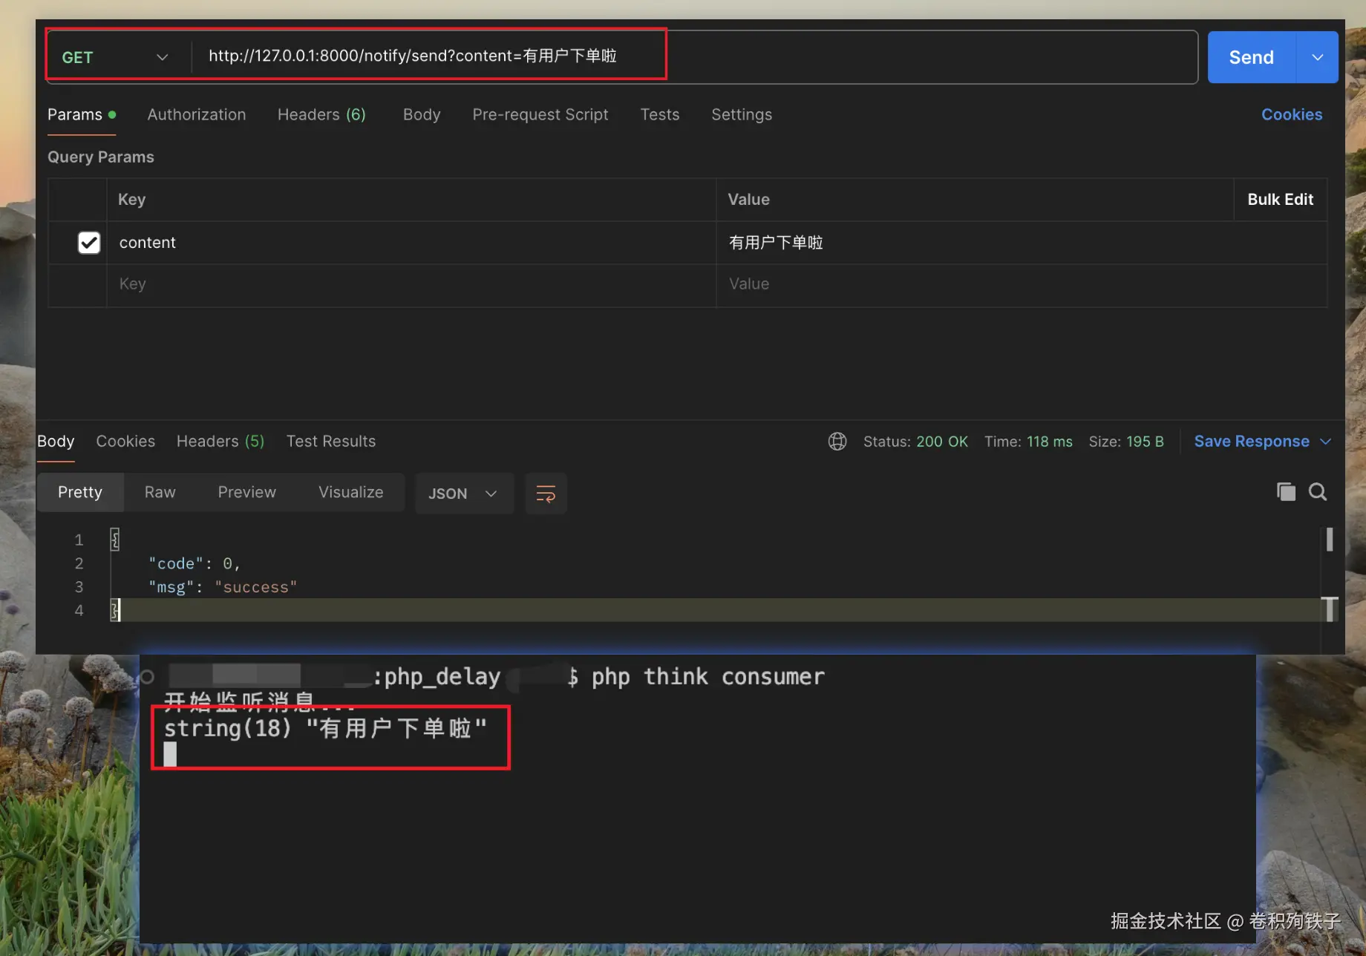Toggle the content parameter checkbox
Screen dimensions: 1366x956
point(89,243)
